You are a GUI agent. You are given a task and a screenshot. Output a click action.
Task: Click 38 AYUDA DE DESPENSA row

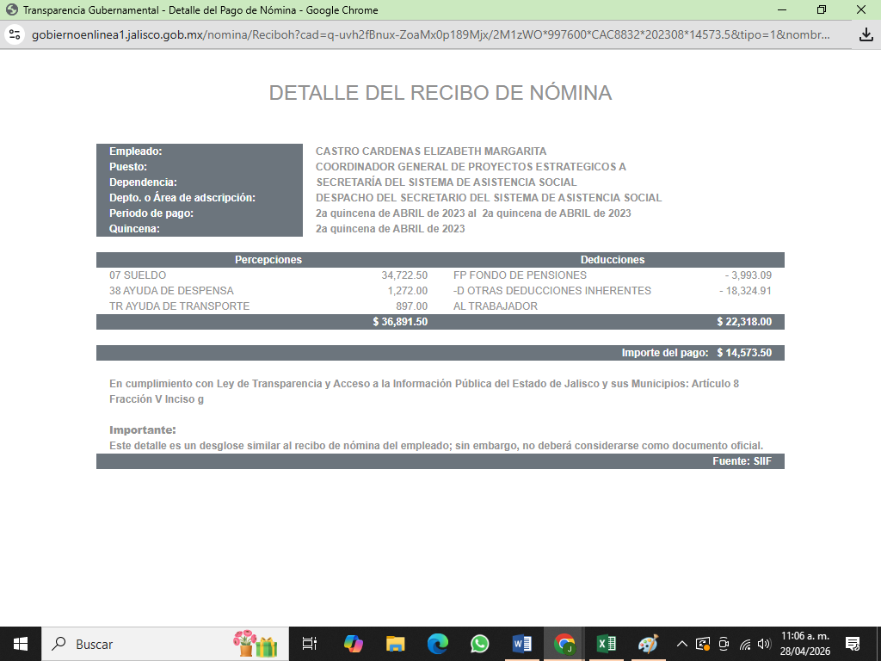point(171,291)
